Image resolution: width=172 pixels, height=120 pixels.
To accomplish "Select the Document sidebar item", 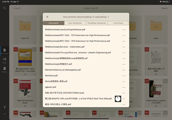I will 4,51.
